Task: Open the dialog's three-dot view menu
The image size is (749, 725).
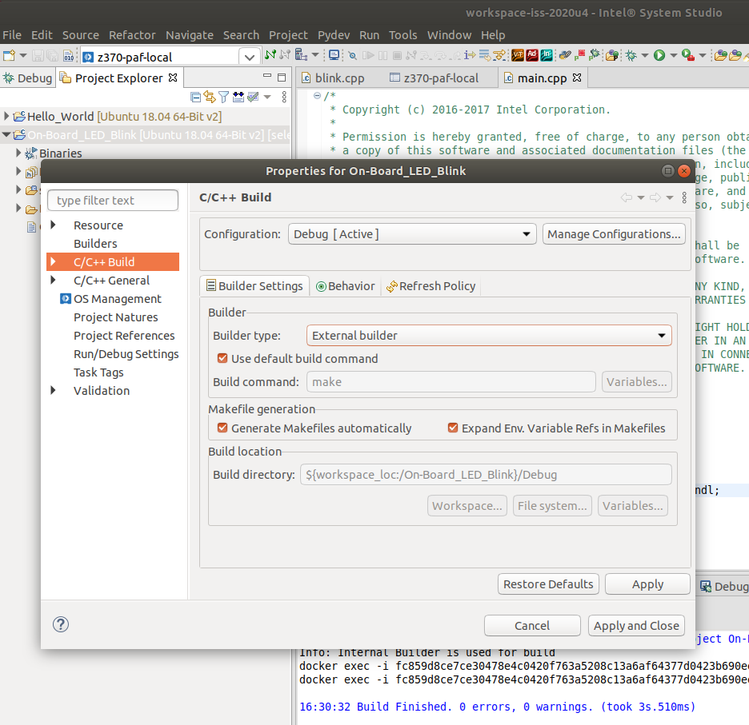Action: pos(684,197)
